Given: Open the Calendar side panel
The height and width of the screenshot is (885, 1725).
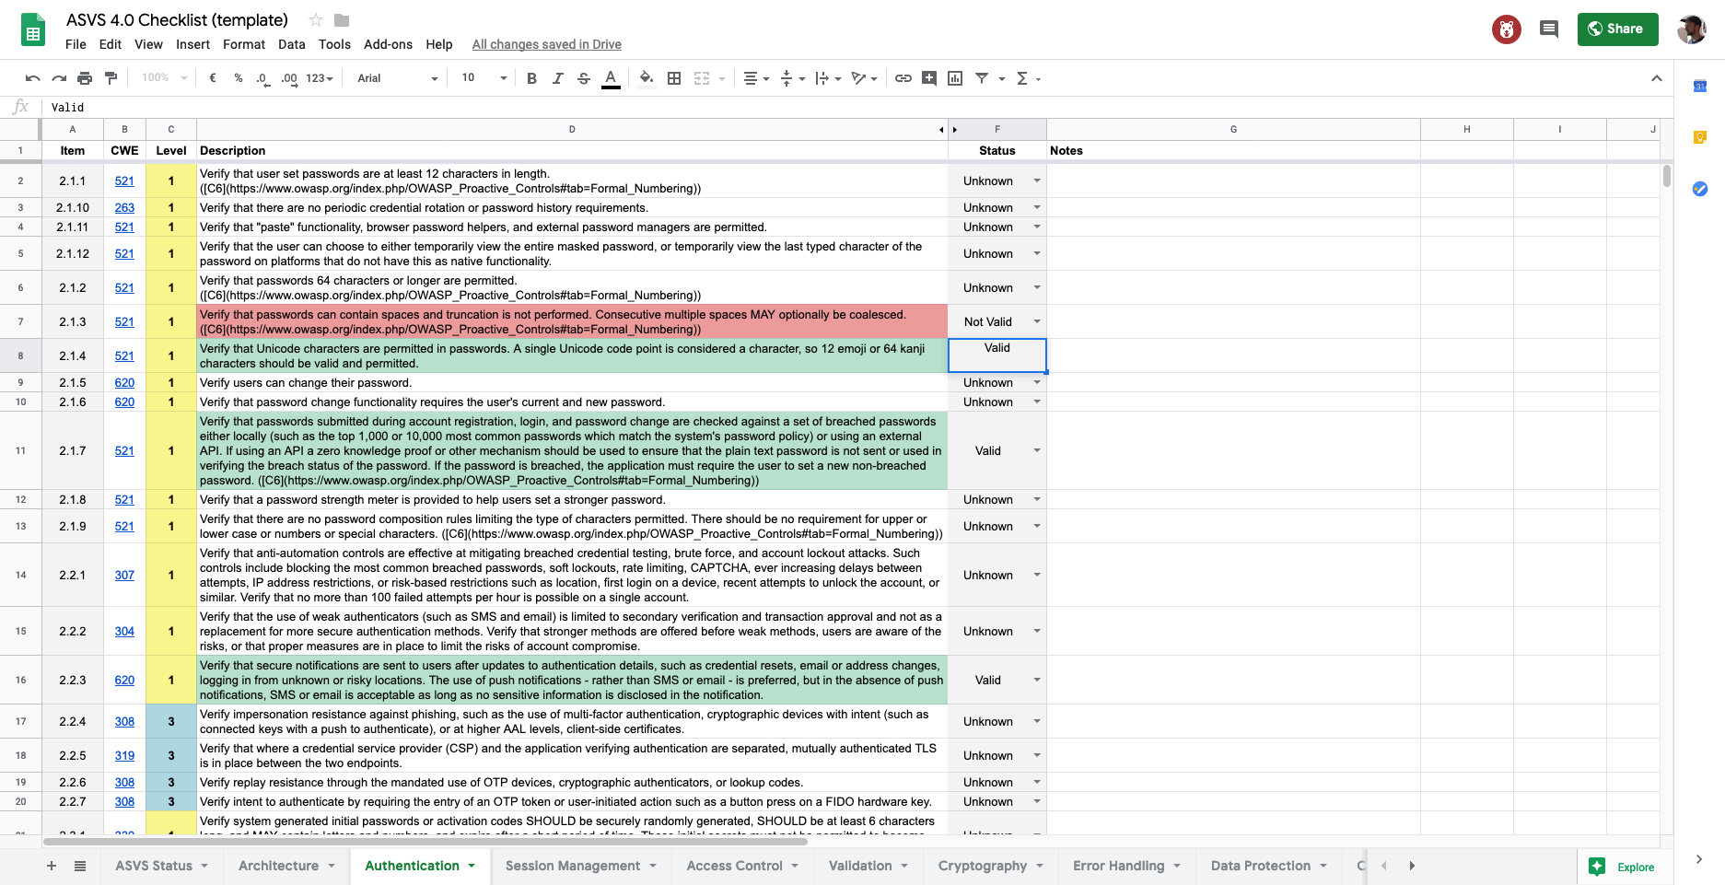Looking at the screenshot, I should (1700, 87).
